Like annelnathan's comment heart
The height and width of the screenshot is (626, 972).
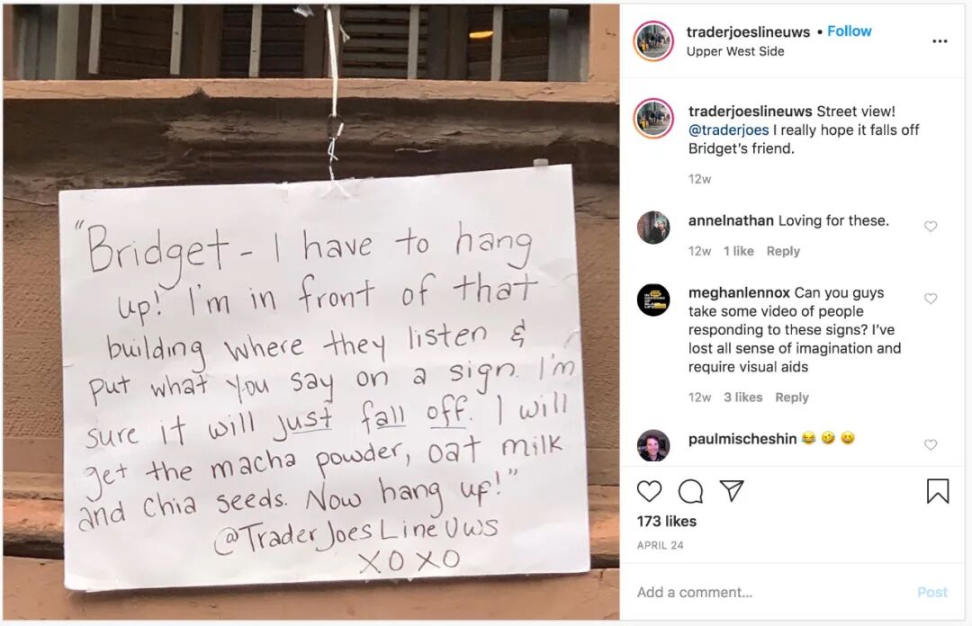[931, 227]
